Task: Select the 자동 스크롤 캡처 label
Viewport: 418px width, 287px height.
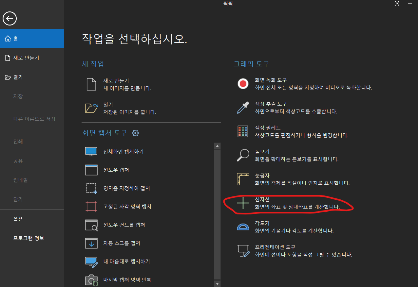Action: click(x=122, y=243)
